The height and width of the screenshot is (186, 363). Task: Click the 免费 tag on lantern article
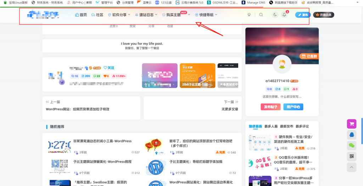(x=220, y=152)
